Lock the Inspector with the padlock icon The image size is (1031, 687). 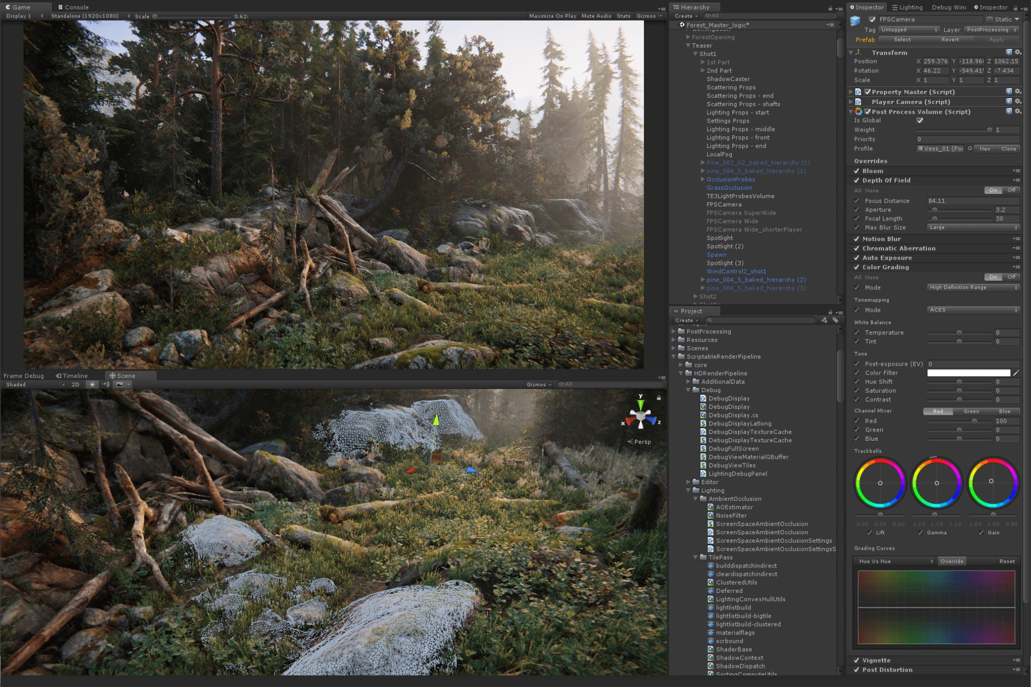pyautogui.click(x=1015, y=7)
